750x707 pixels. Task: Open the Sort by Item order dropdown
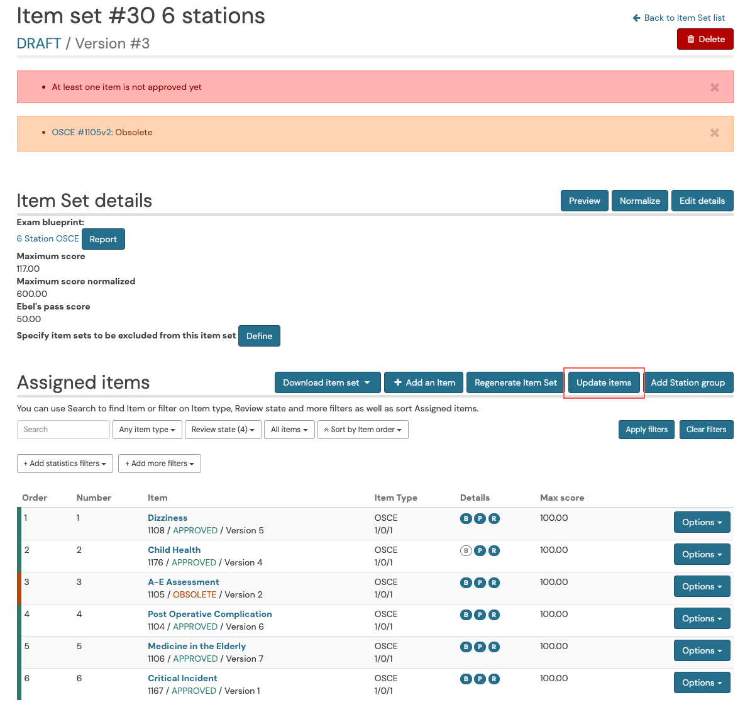[363, 430]
